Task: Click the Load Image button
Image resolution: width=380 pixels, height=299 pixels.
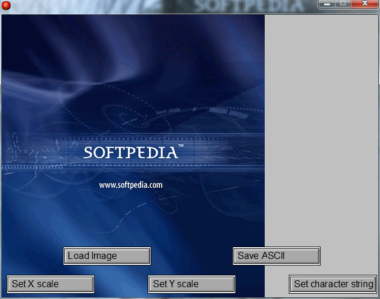Action: click(x=107, y=256)
